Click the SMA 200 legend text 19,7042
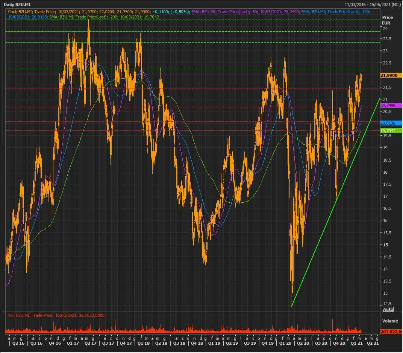 pyautogui.click(x=151, y=17)
